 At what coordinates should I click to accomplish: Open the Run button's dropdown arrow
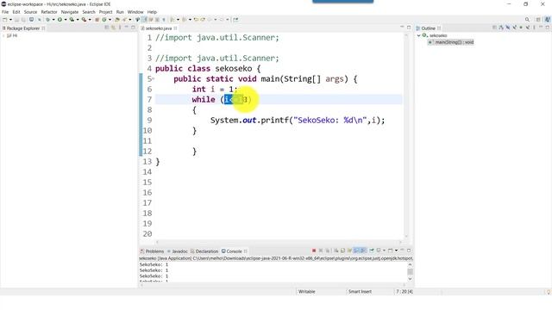pyautogui.click(x=66, y=20)
